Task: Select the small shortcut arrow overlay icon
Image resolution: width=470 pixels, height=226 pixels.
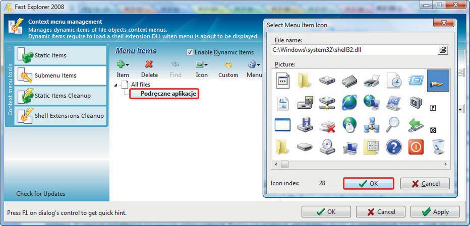Action: coord(433,108)
